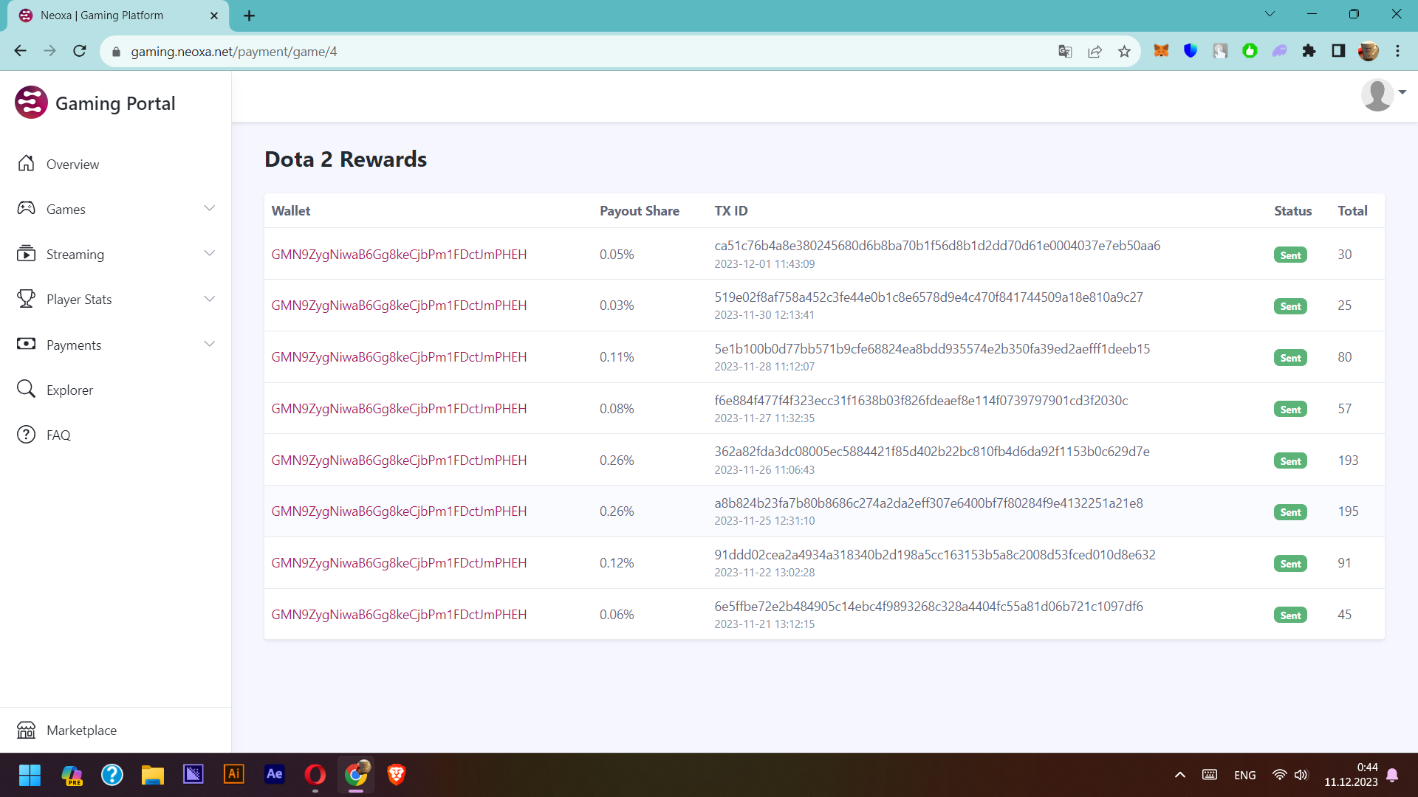Click the Player Stats trophy icon
Screen dimensions: 1418x797
tap(26, 299)
